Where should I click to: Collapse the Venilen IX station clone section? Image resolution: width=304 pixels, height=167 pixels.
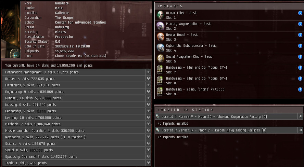tap(301, 130)
